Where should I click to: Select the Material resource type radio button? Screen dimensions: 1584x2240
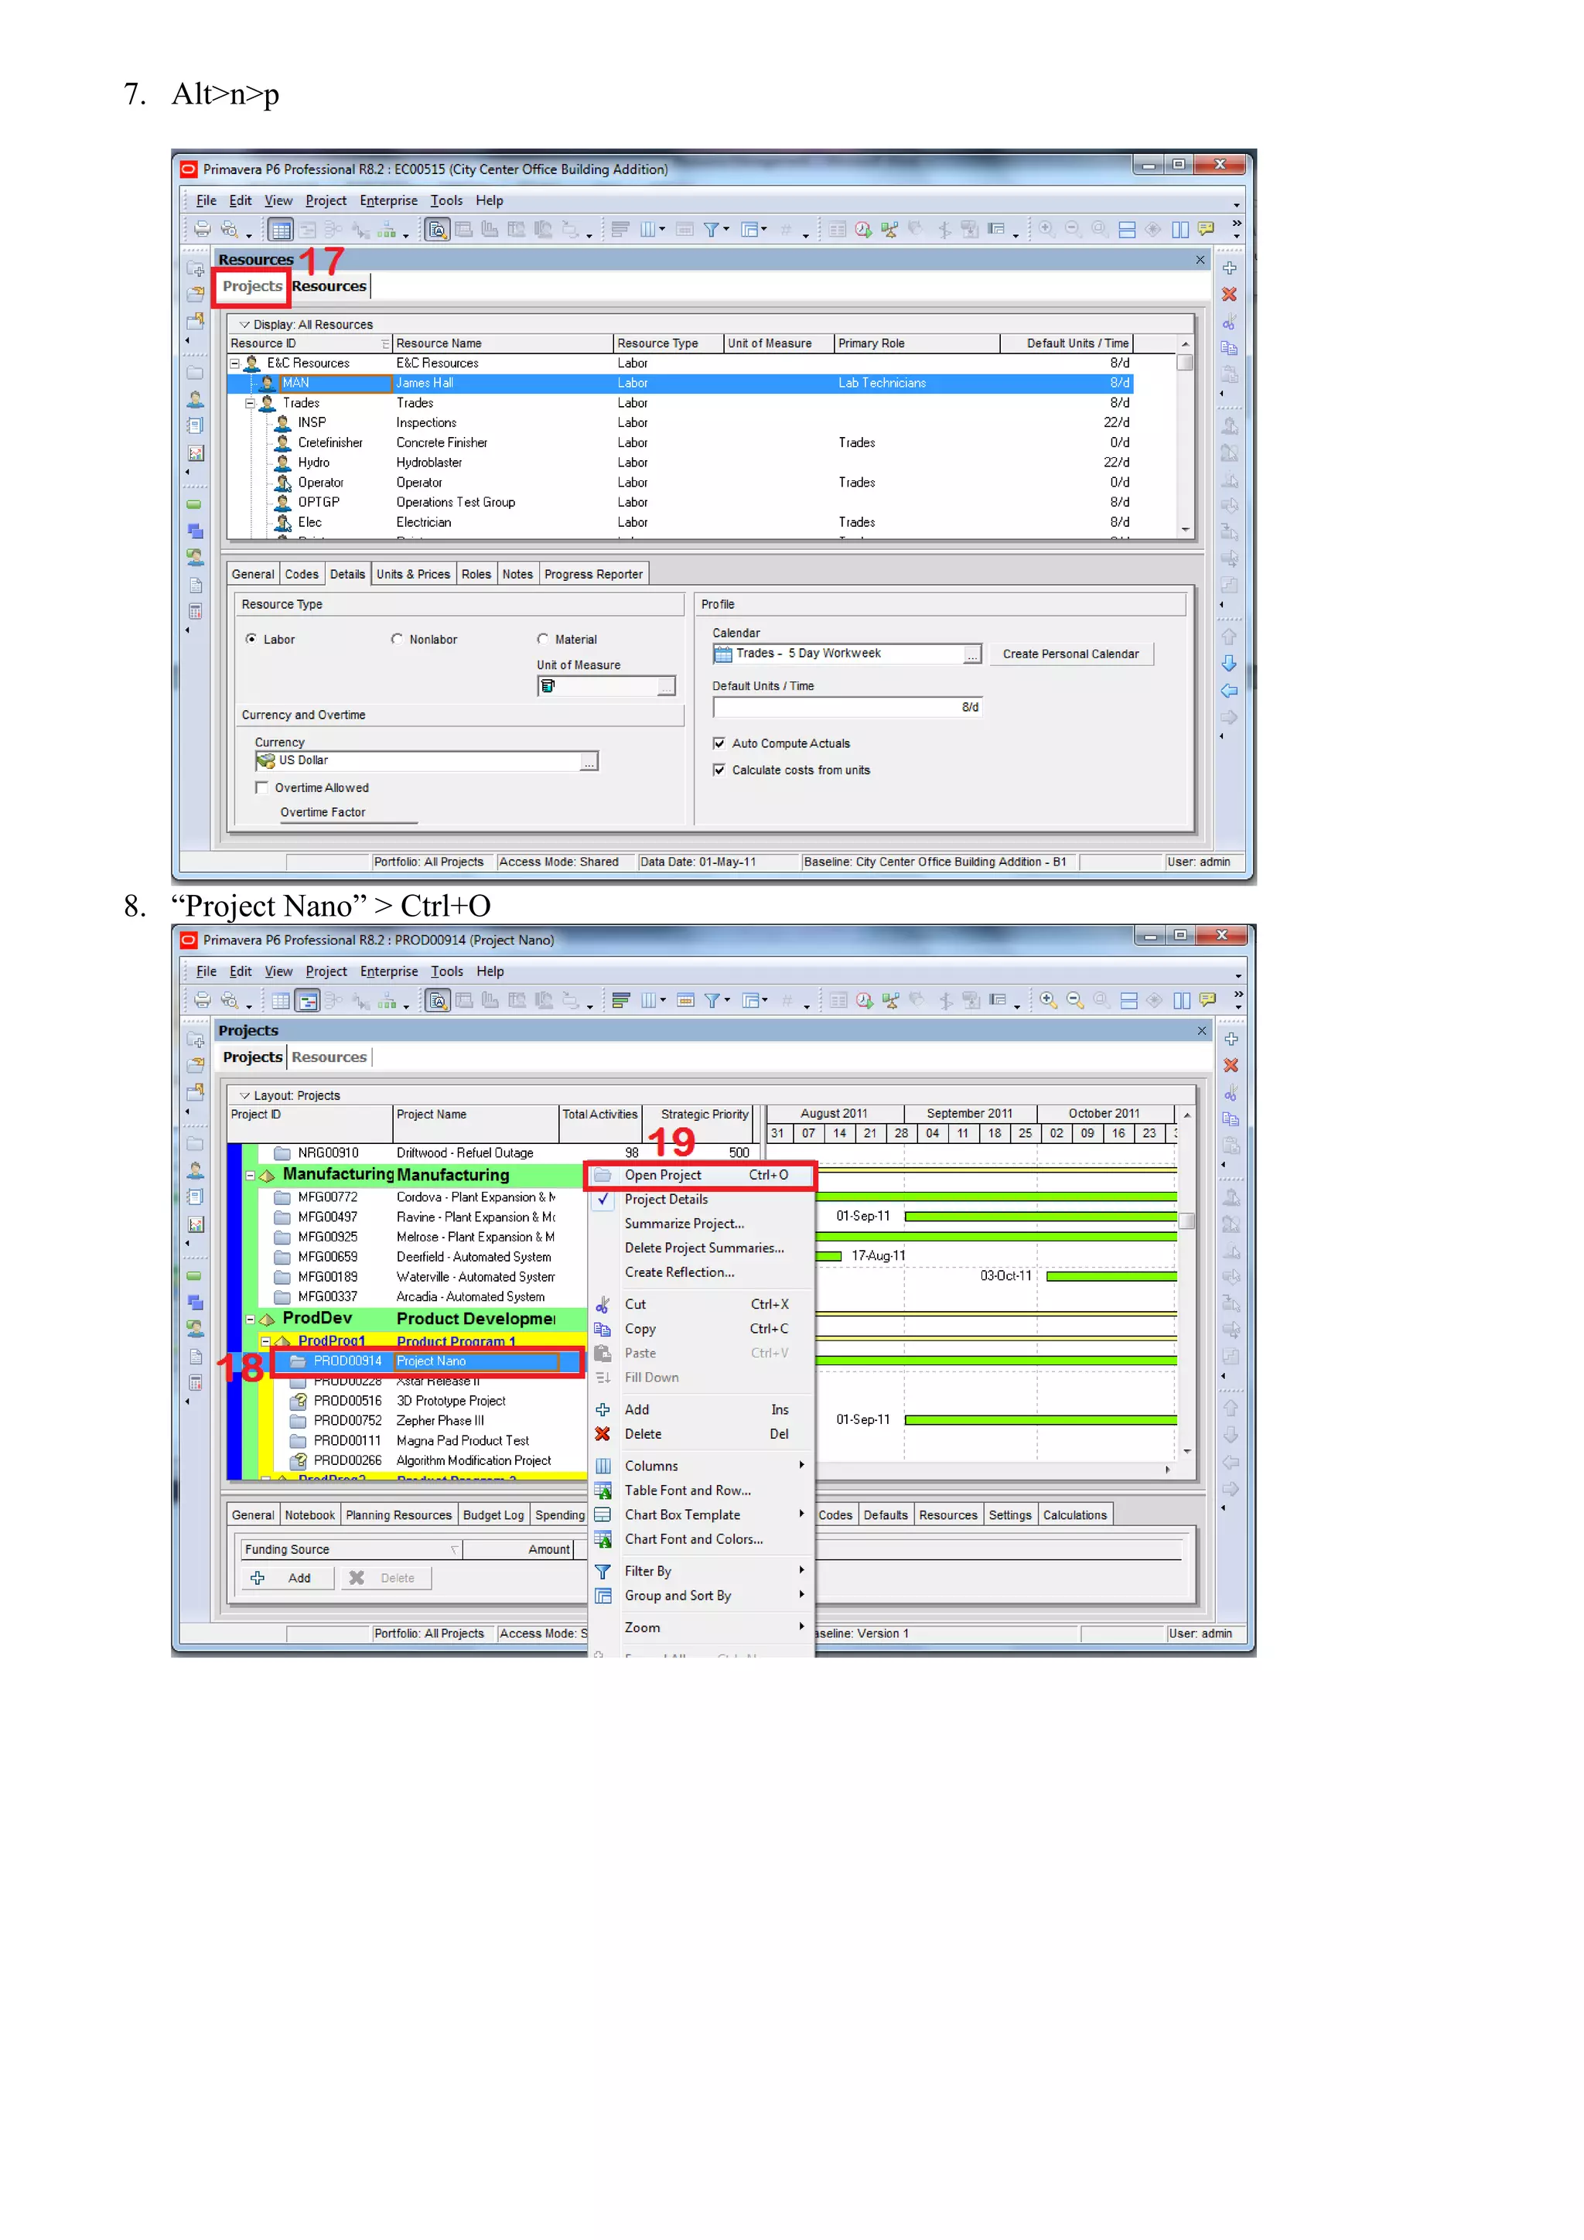pyautogui.click(x=543, y=639)
